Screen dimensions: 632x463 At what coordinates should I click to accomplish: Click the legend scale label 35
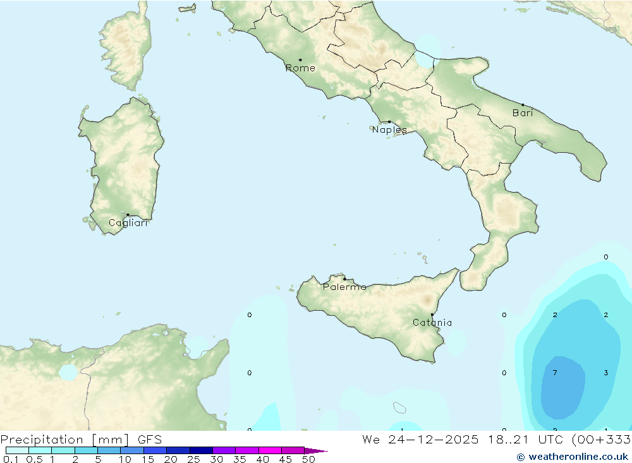[240, 459]
